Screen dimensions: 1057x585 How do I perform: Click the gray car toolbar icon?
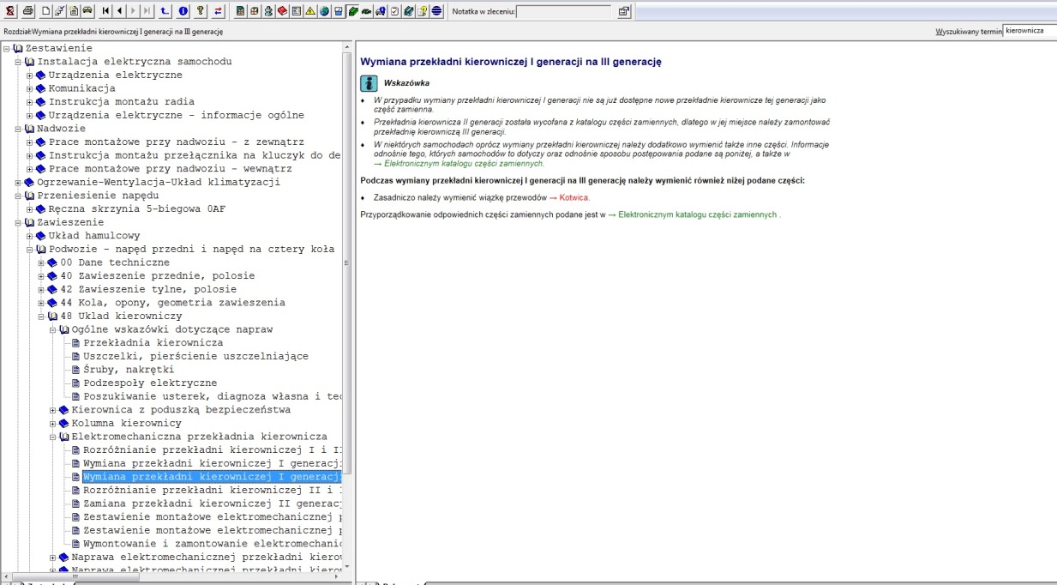(87, 11)
